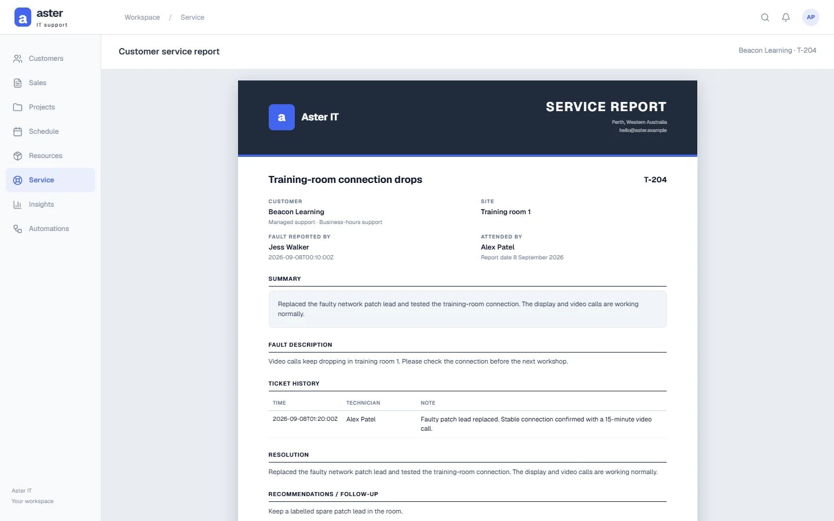Click 'Alex Patel' under Attended By

click(x=498, y=247)
